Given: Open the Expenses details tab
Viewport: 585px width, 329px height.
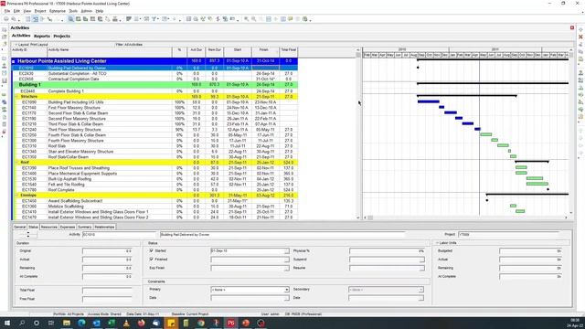Looking at the screenshot, I should point(68,227).
